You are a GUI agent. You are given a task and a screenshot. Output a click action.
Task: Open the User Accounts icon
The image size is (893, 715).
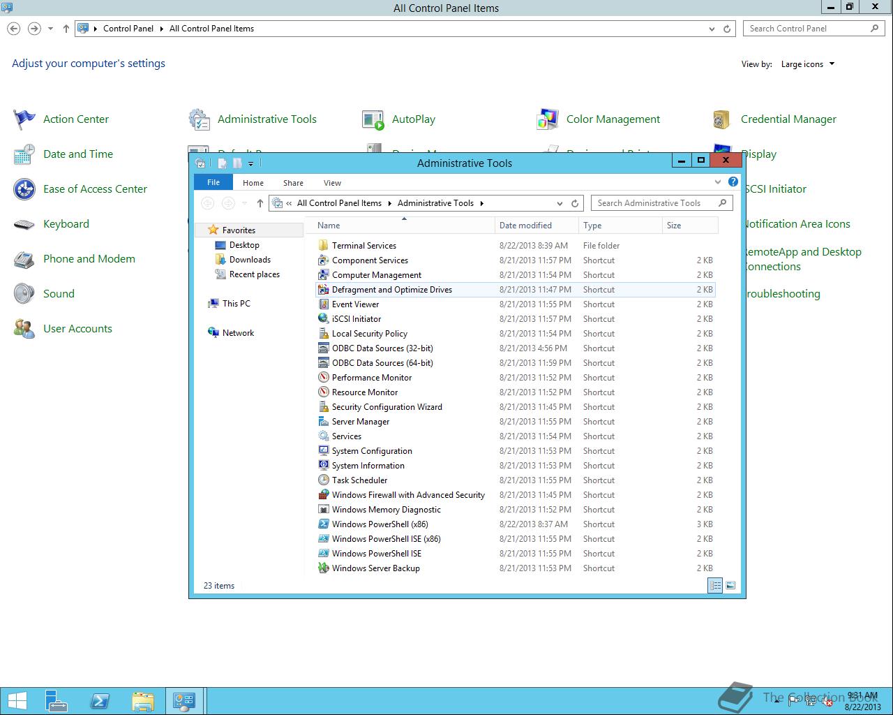tap(24, 329)
